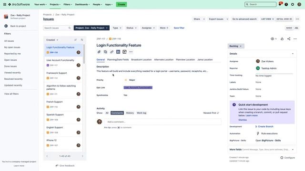Select BASIC search mode
The width and height of the screenshot is (305, 171).
click(x=289, y=28)
